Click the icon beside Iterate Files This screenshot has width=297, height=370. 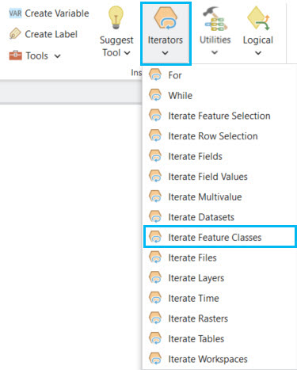tap(155, 257)
